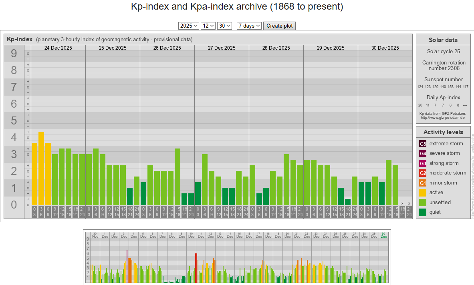Click the tallest yellow bar on 24 Dec
Image resolution: width=474 pixels, height=285 pixels.
click(41, 168)
